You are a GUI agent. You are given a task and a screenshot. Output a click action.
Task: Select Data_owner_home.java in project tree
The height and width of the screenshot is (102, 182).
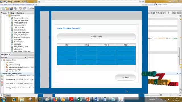[x=22, y=18]
